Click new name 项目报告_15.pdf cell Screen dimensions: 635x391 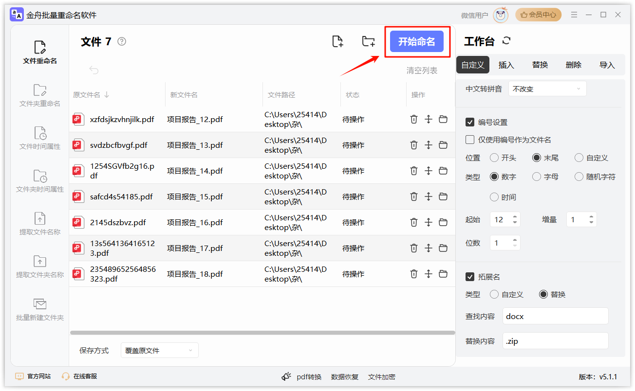pyautogui.click(x=195, y=196)
